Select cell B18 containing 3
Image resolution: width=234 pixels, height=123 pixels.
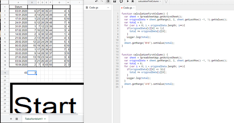point(32,73)
